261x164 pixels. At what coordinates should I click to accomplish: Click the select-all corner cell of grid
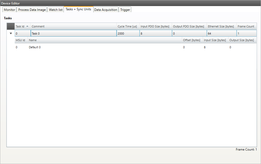click(x=11, y=26)
